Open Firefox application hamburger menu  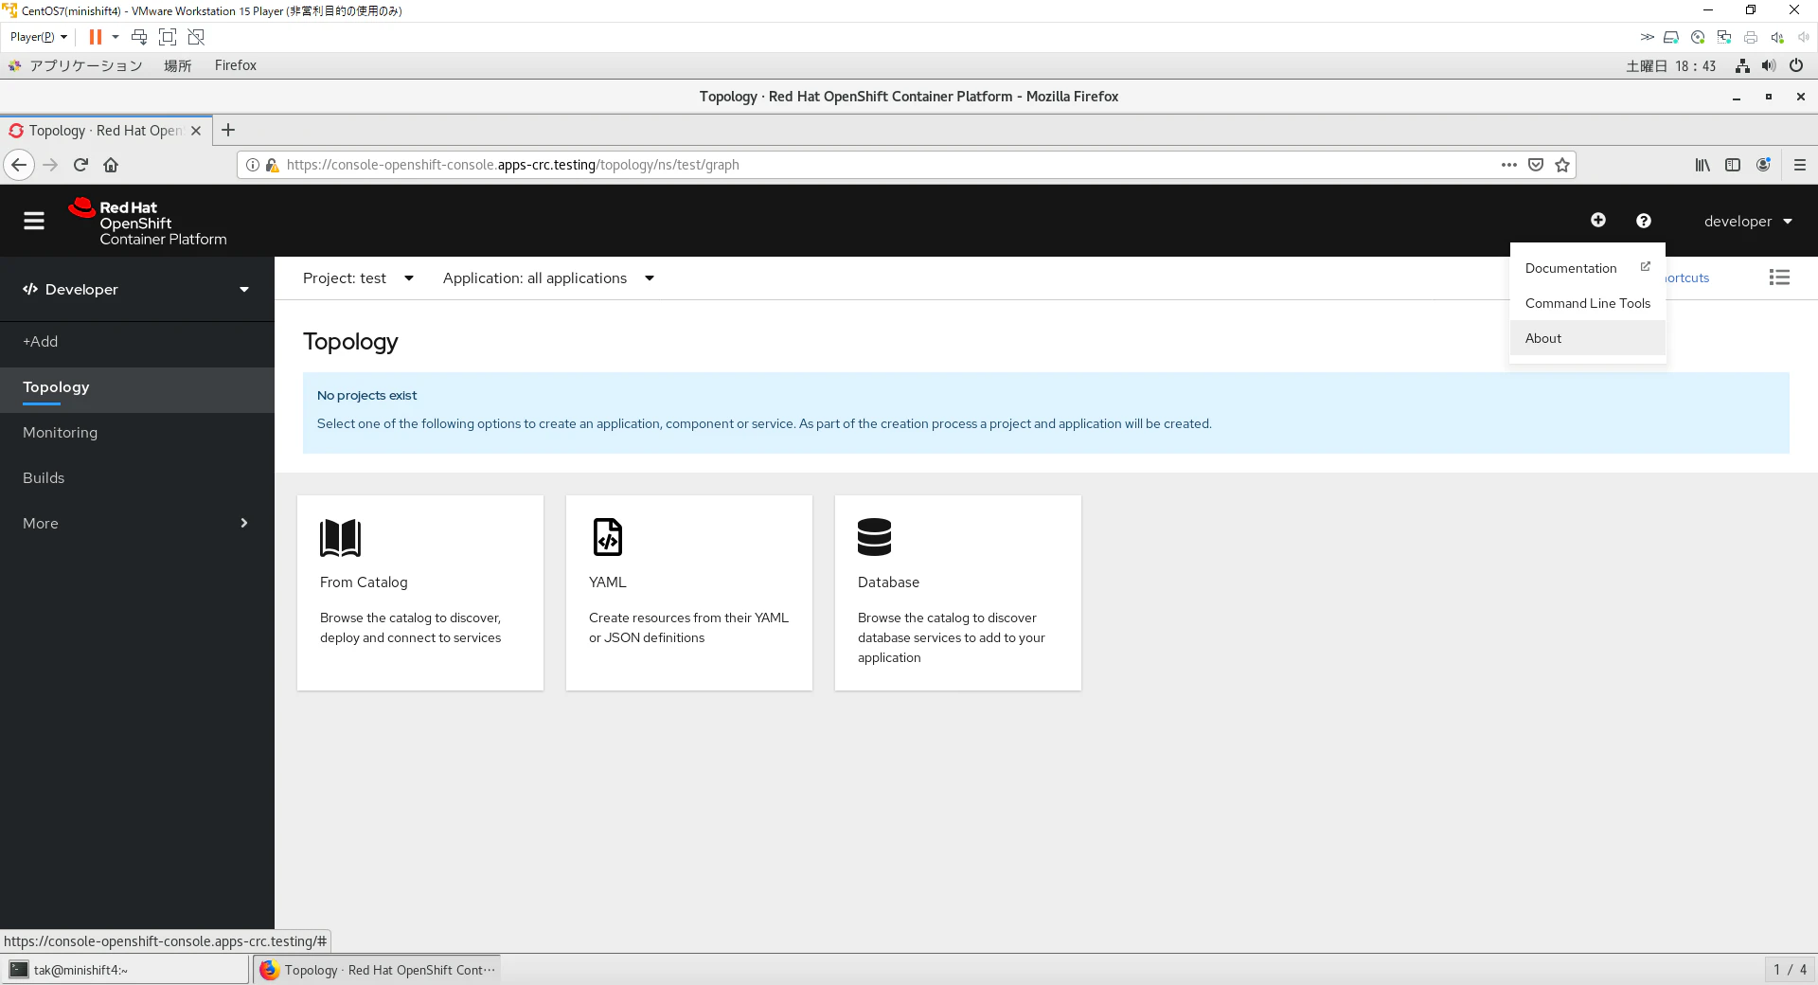click(1800, 165)
